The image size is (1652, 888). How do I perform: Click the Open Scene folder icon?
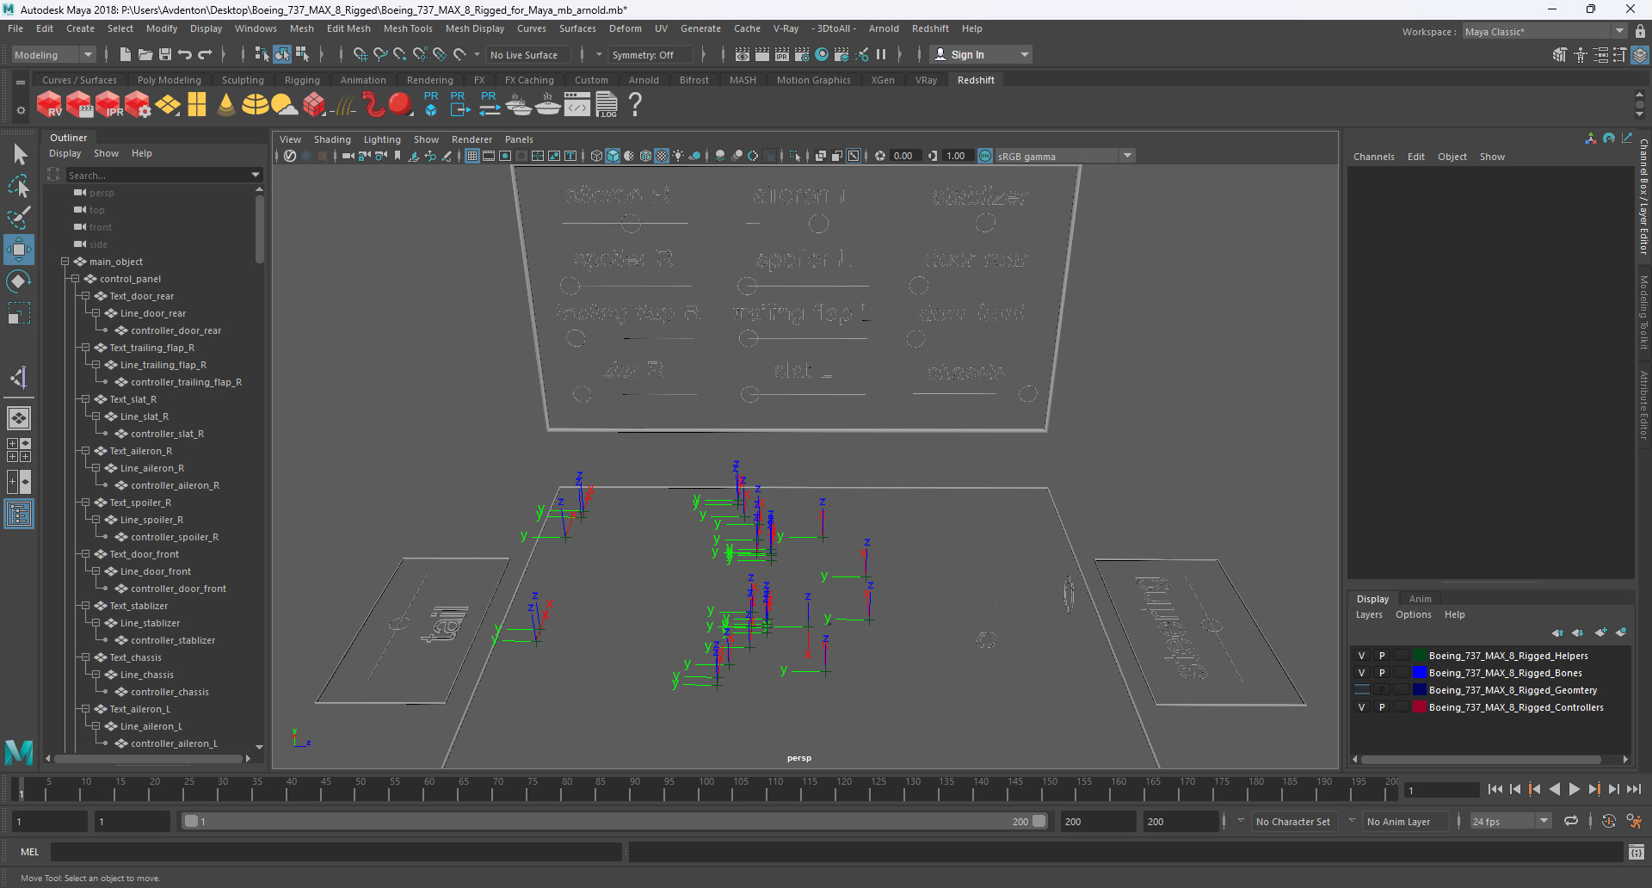pos(145,55)
